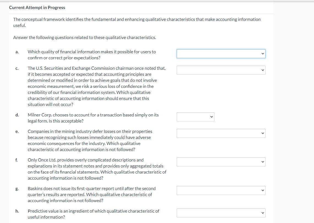
Task: Expand the selection list beside question c
Action: tap(263, 70)
